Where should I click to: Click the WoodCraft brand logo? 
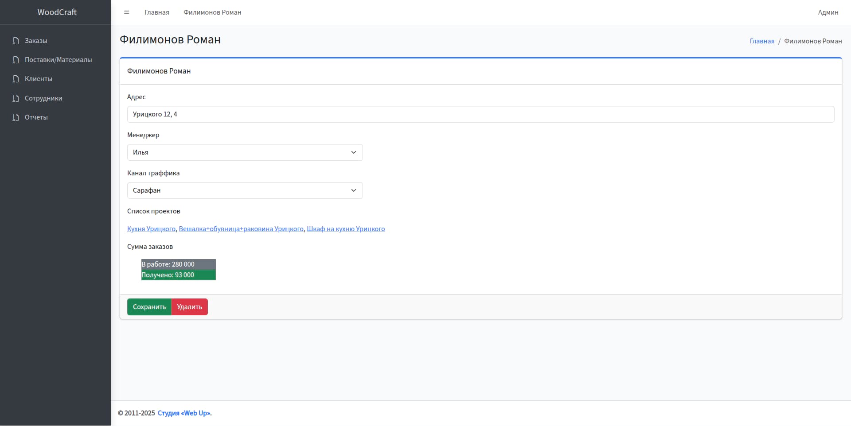[x=57, y=12]
